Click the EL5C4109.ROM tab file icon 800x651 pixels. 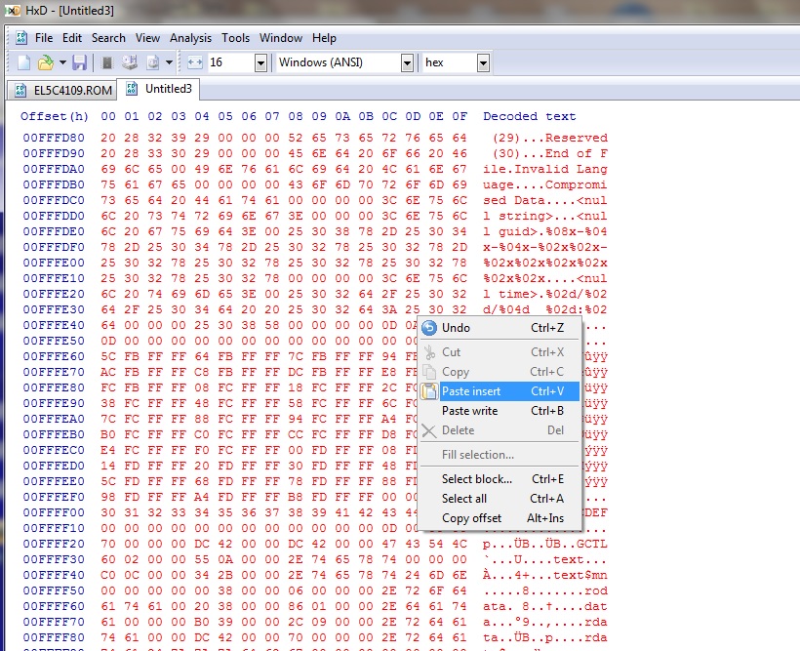(x=20, y=91)
